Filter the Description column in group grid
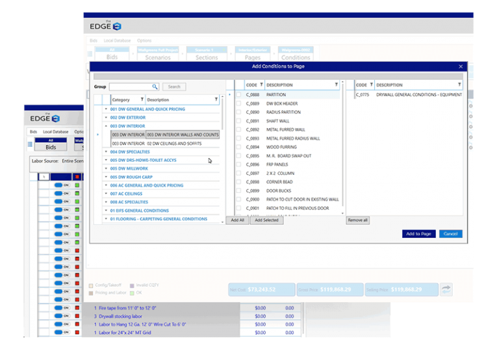The image size is (499, 351). click(x=216, y=99)
